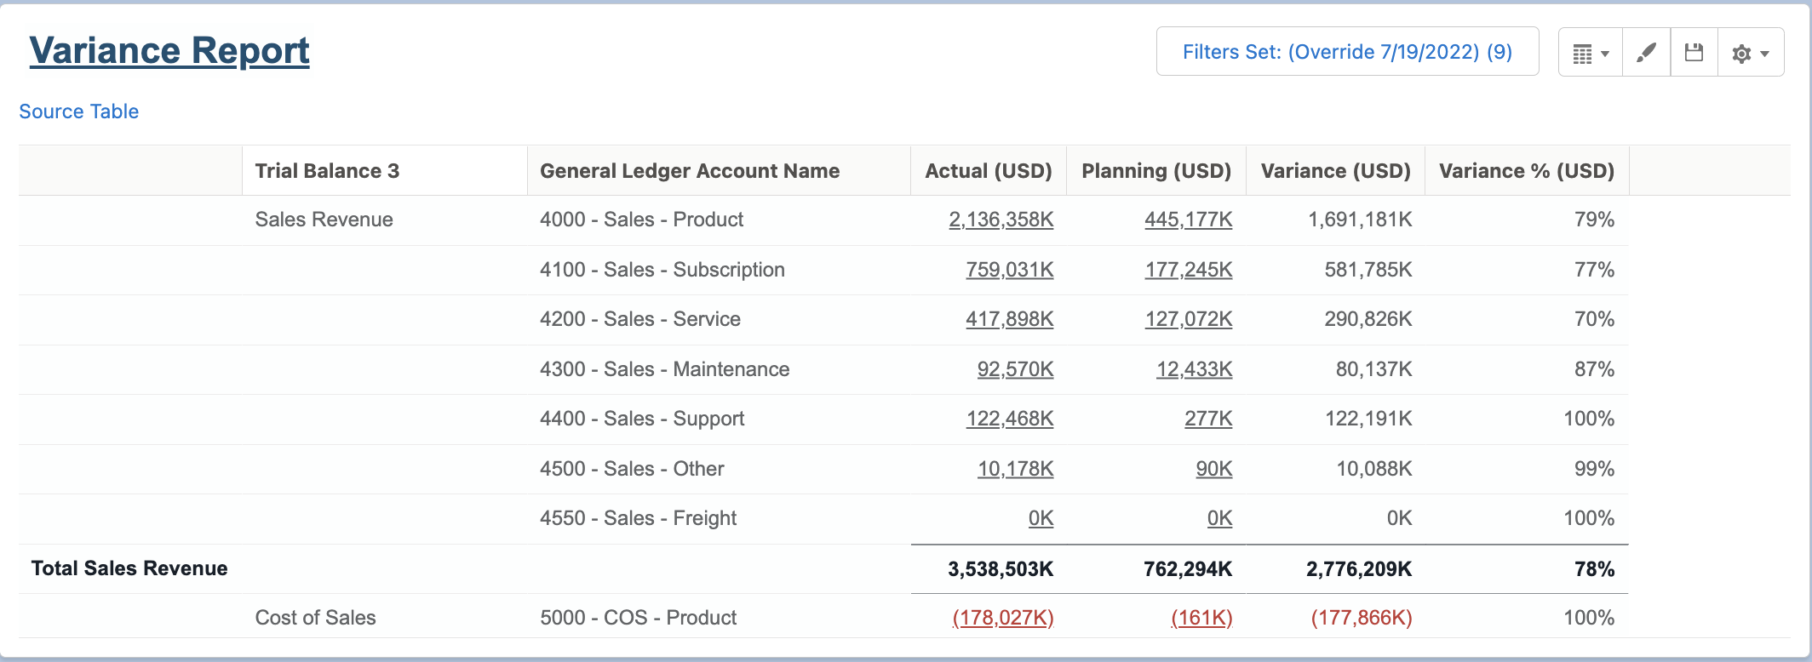1812x662 pixels.
Task: Select the Trial Balance 3 column header
Action: click(x=327, y=171)
